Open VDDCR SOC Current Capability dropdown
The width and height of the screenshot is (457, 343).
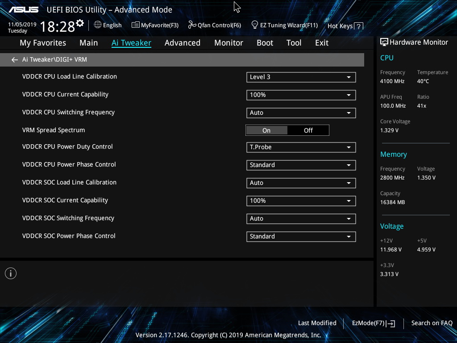click(301, 201)
